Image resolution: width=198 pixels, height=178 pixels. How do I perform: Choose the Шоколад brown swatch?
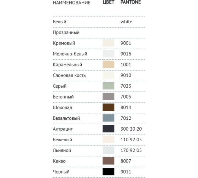click(108, 107)
